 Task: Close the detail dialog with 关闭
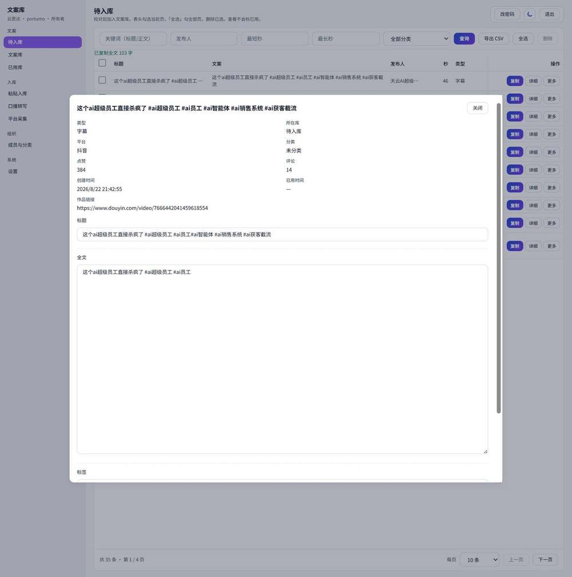[478, 108]
